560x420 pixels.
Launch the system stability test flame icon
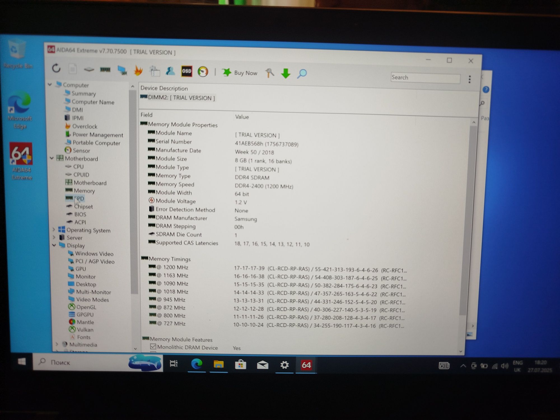(138, 71)
